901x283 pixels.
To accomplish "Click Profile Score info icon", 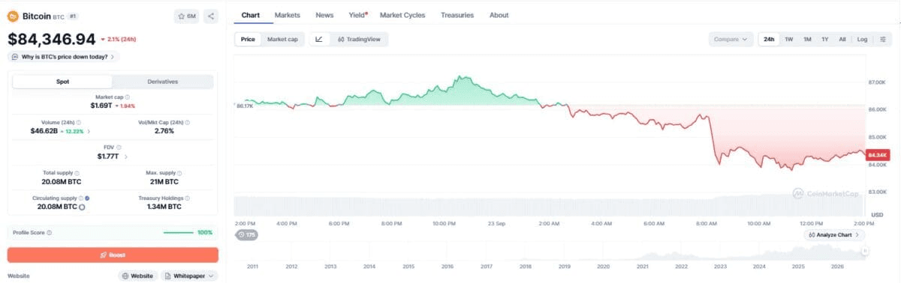I will pos(50,233).
